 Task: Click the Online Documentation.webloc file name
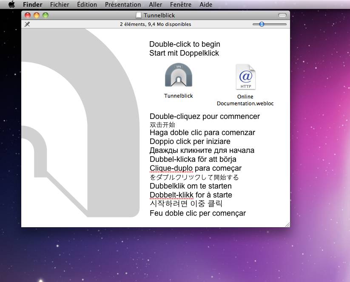point(245,100)
